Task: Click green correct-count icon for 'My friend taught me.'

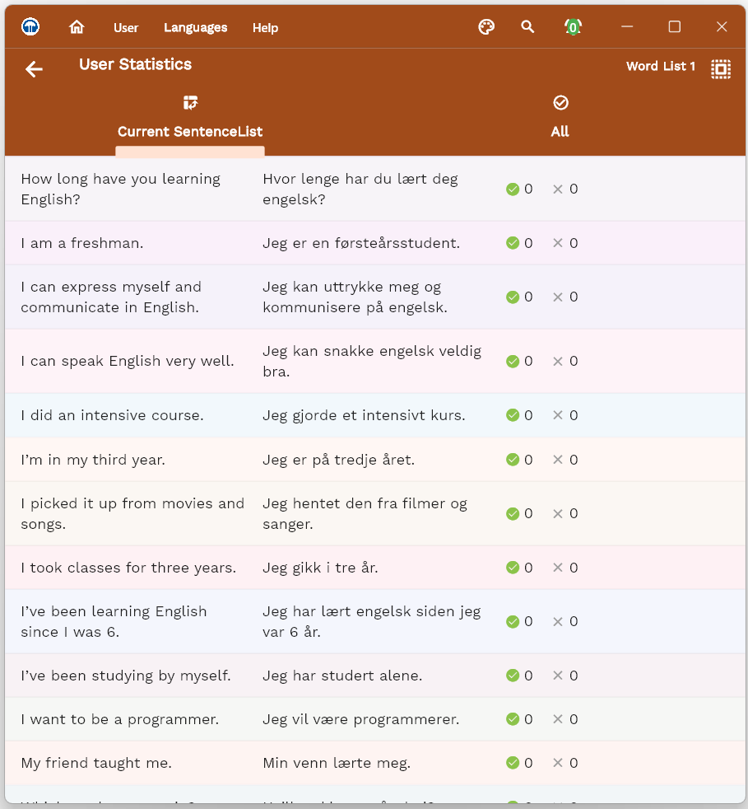Action: [x=513, y=763]
